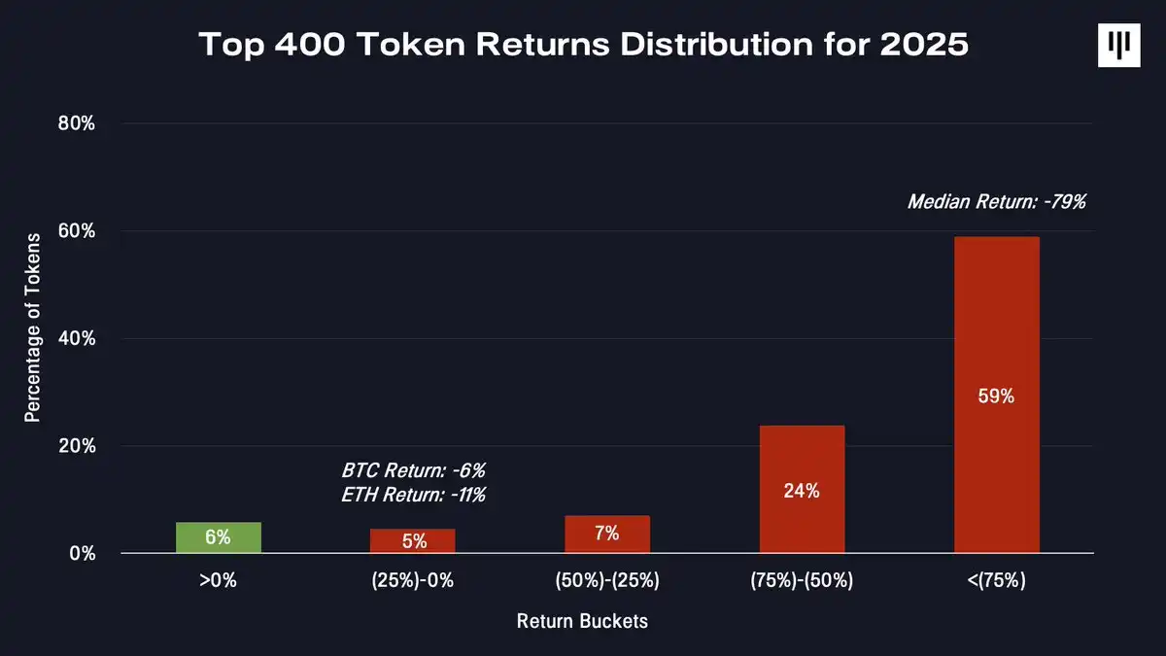
Task: Click the red 24% bar
Action: (802, 490)
